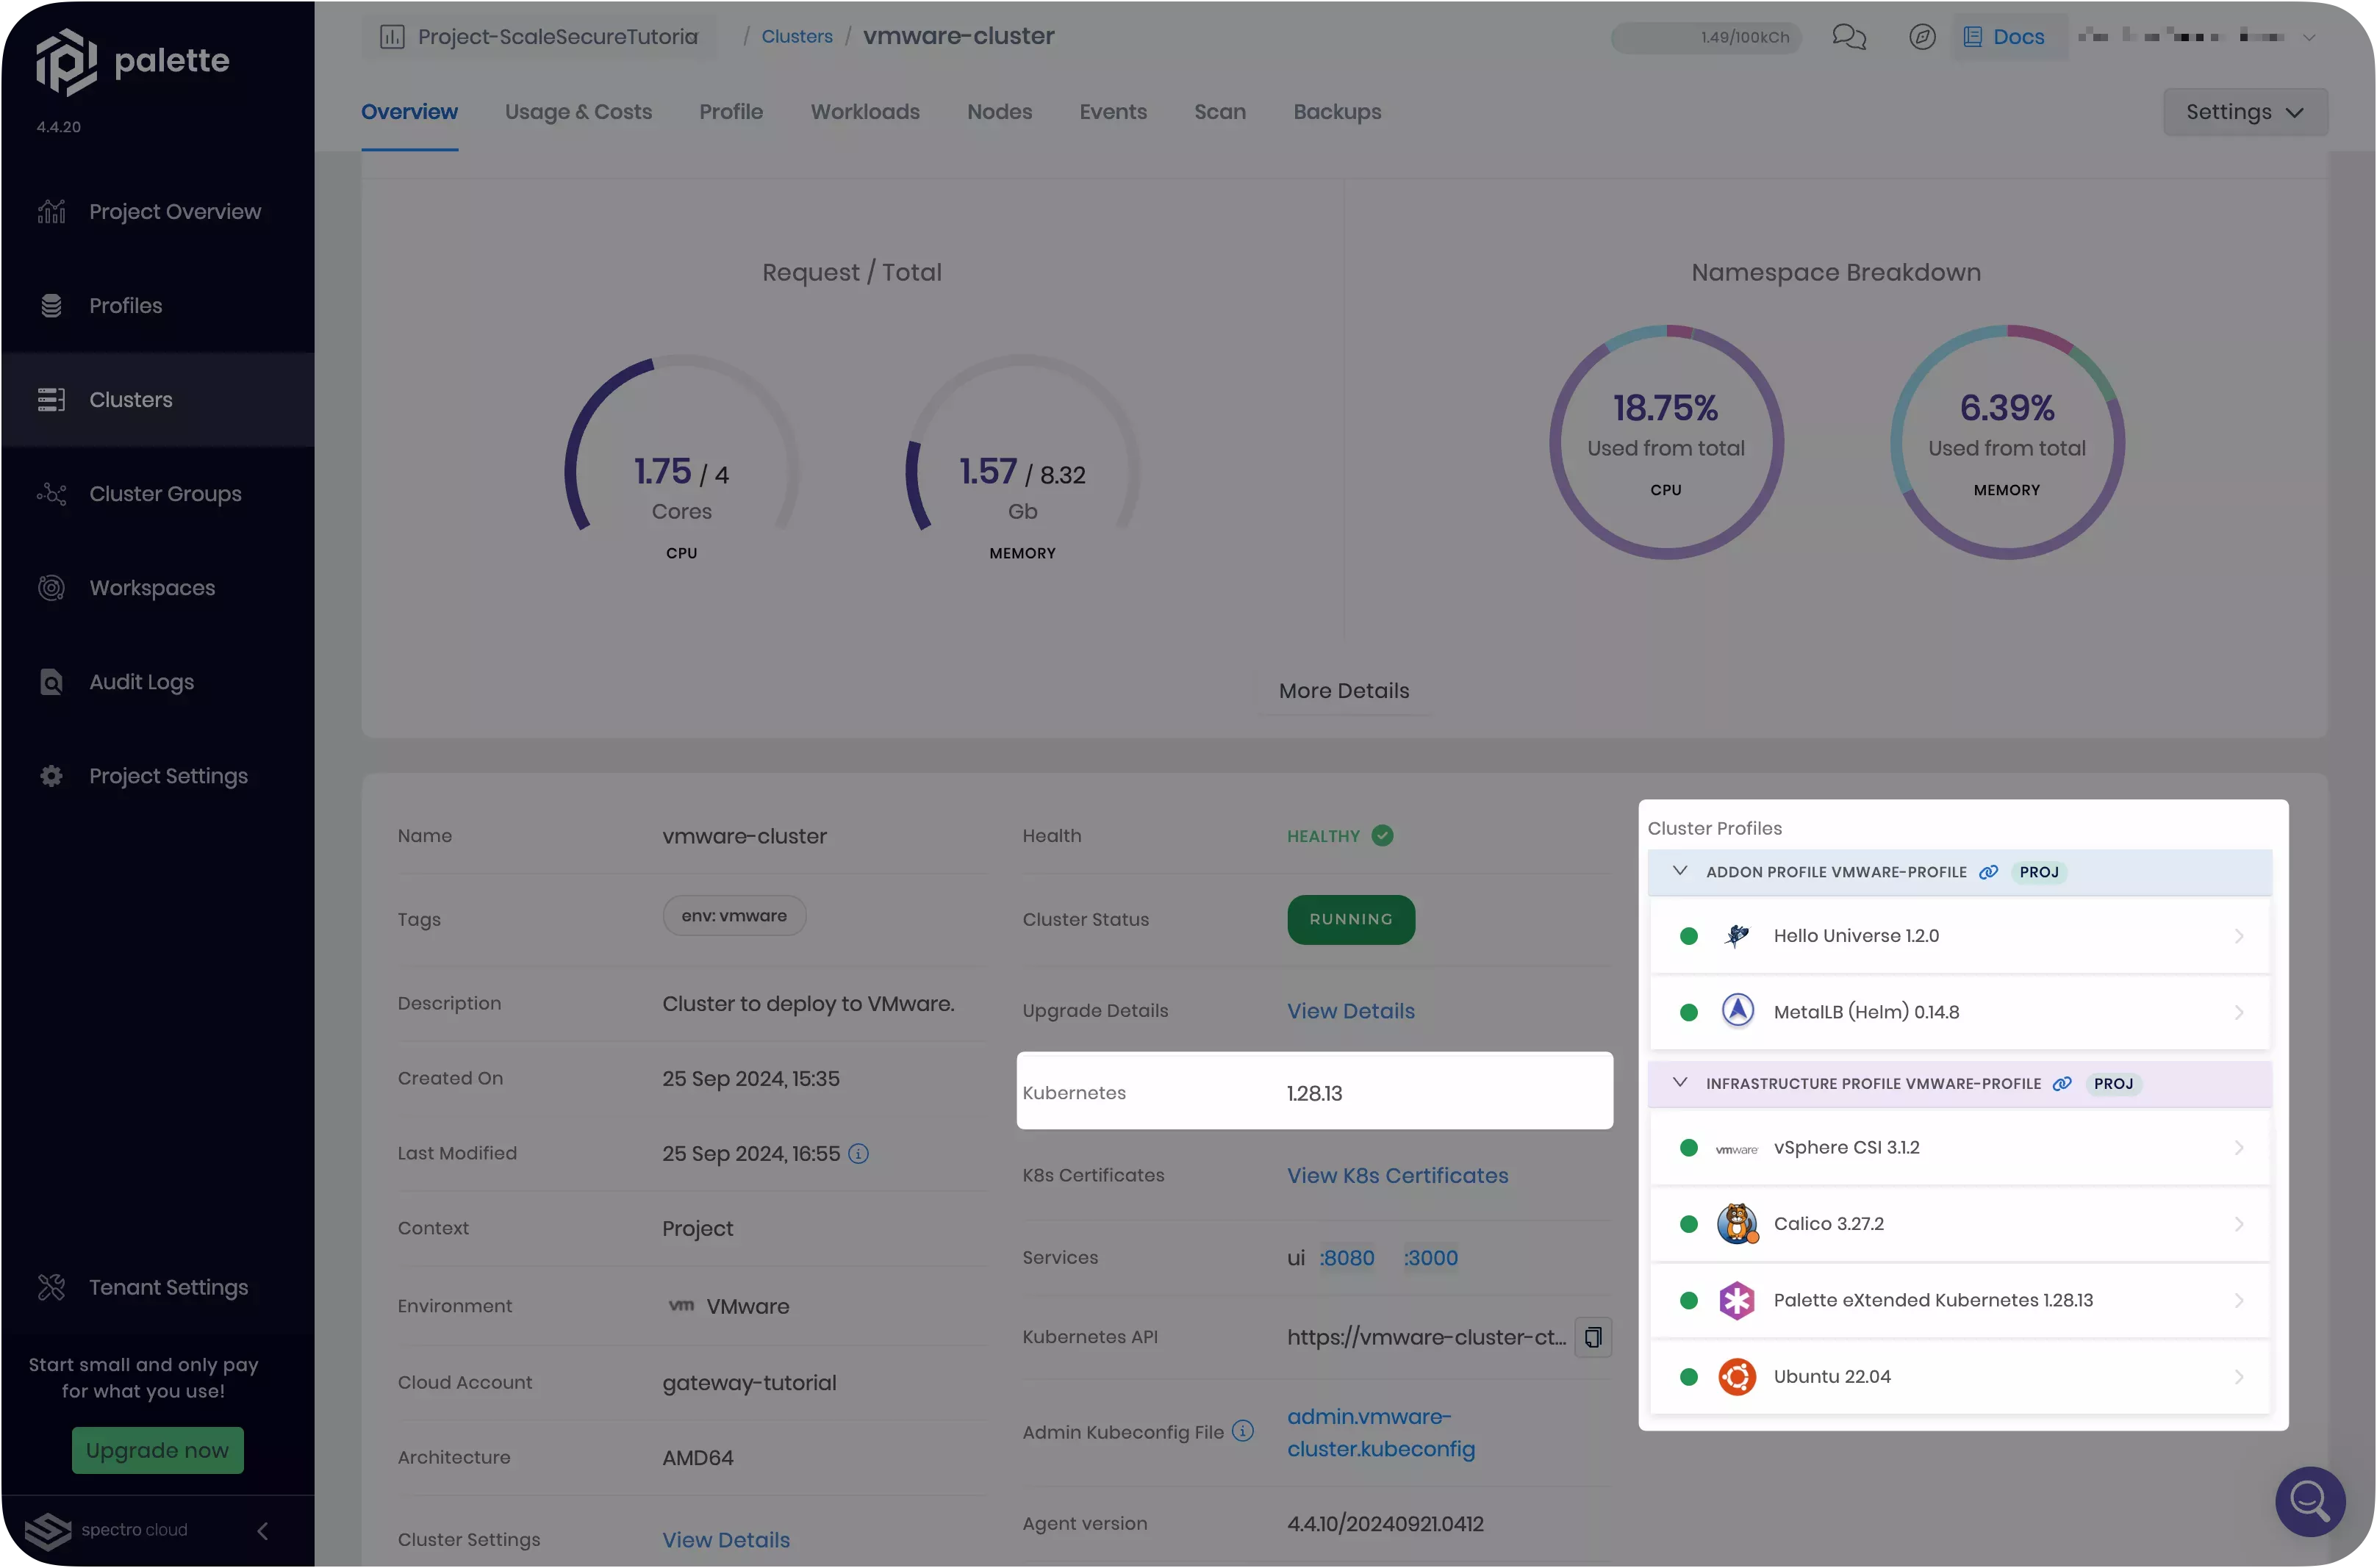2377x1568 pixels.
Task: Select the Workloads tab
Action: tap(864, 112)
